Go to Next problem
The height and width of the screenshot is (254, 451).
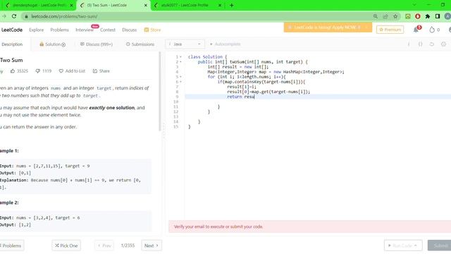click(x=152, y=246)
